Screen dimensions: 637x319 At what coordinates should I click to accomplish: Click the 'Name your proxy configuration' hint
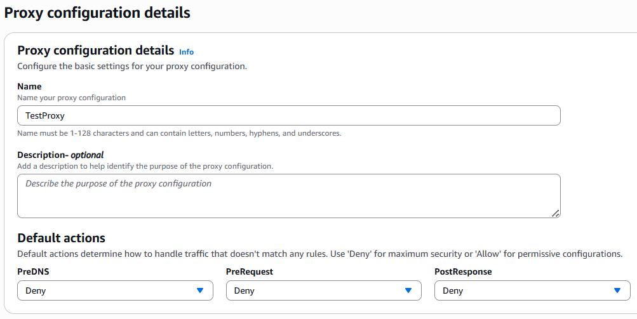tap(71, 98)
